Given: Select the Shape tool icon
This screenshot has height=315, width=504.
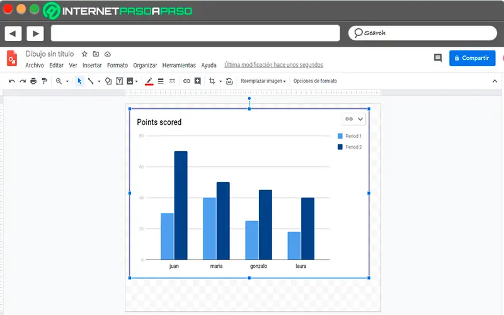Looking at the screenshot, I should pyautogui.click(x=108, y=81).
